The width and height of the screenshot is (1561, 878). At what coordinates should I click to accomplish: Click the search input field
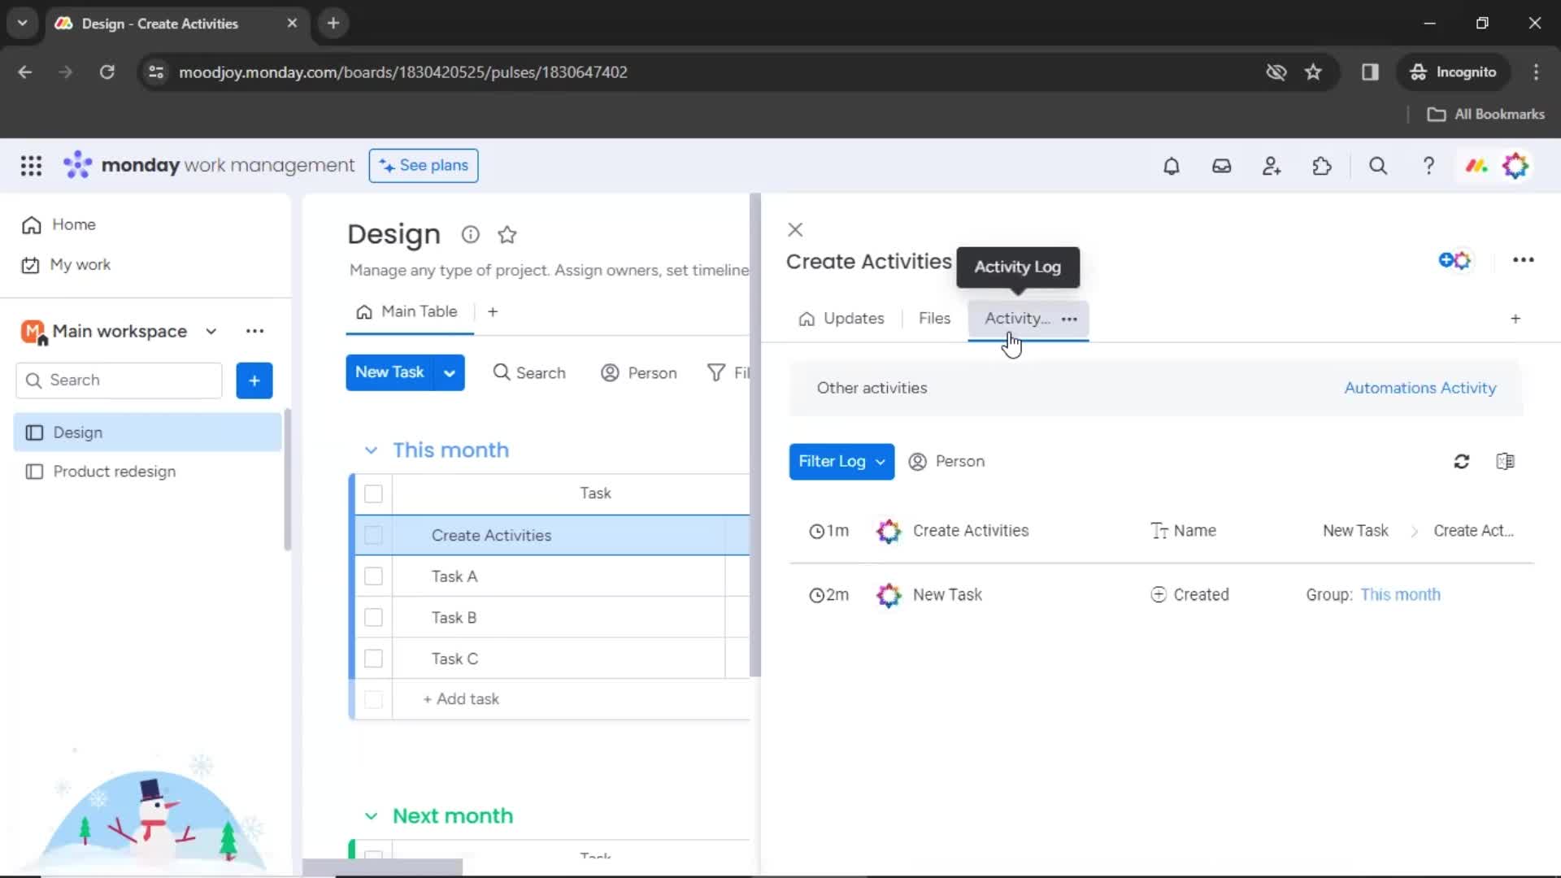pos(120,380)
